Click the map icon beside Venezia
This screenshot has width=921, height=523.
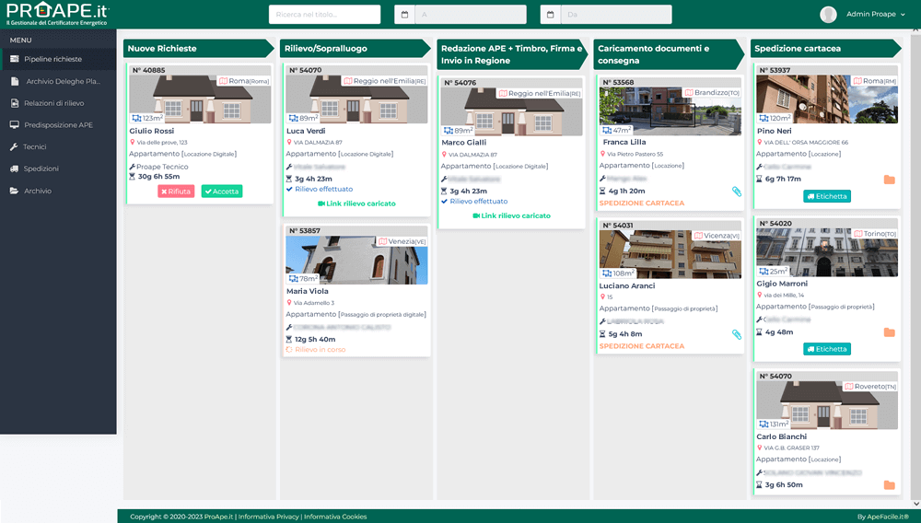pos(382,241)
